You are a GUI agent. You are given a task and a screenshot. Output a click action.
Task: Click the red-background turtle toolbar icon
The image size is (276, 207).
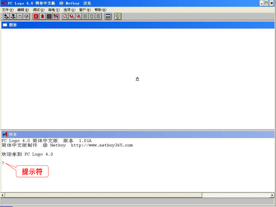pyautogui.click(x=36, y=17)
